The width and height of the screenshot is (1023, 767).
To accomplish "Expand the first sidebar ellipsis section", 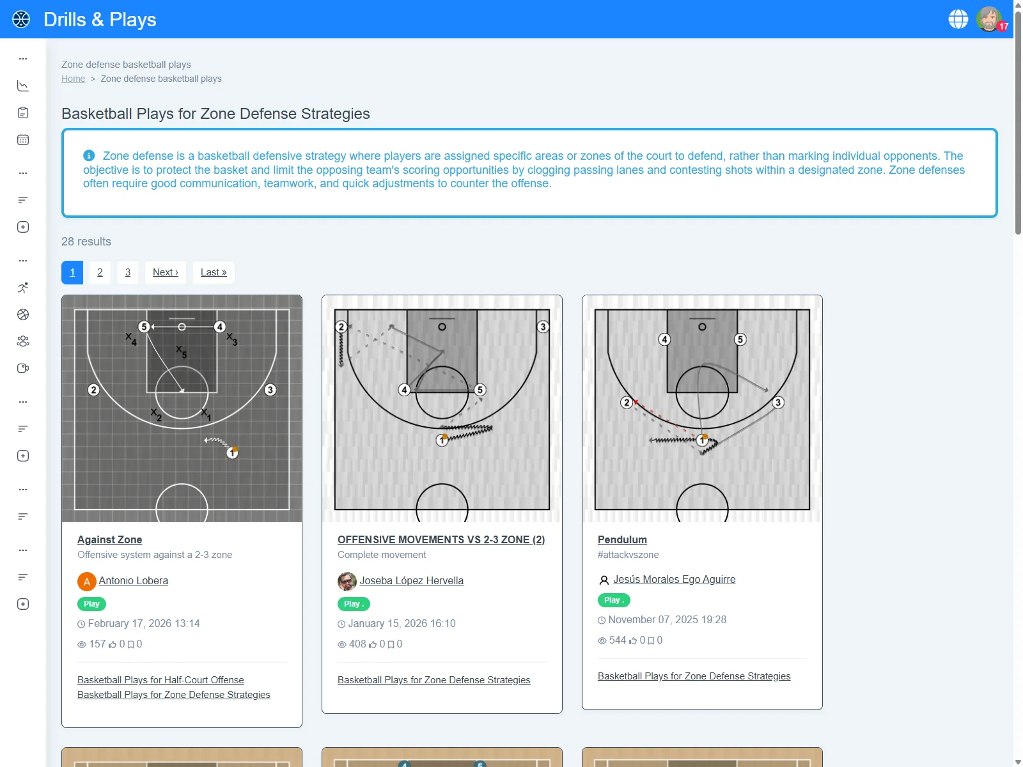I will click(23, 59).
